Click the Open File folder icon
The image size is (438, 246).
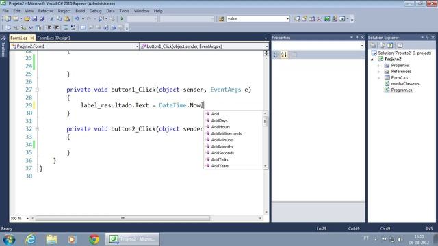point(27,19)
